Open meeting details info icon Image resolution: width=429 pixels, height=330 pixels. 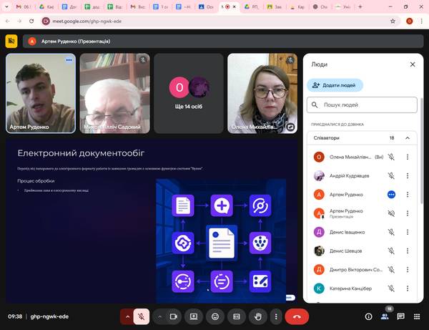click(369, 316)
